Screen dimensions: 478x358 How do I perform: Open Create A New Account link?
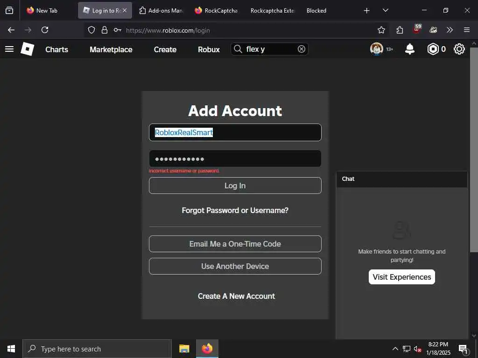point(236,296)
